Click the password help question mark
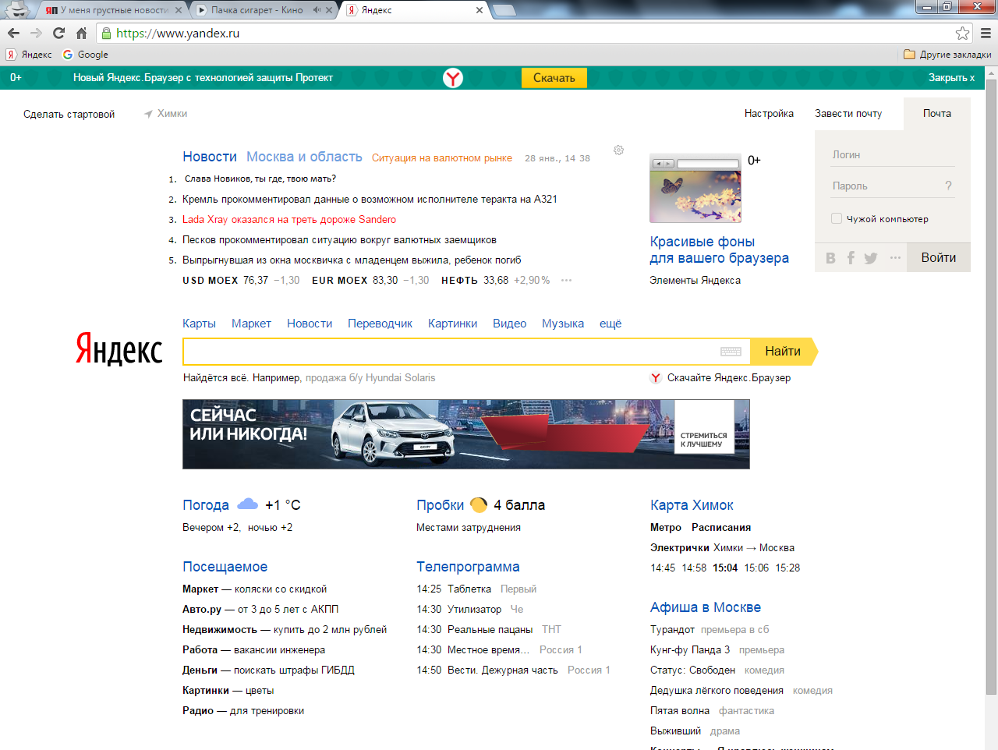 (948, 186)
